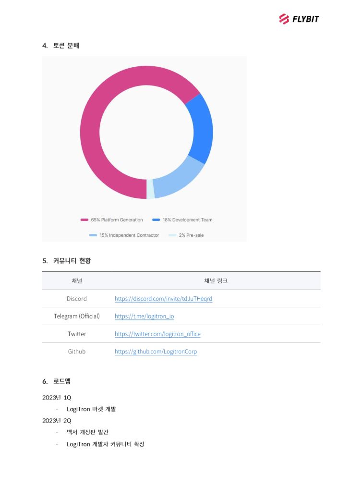The height and width of the screenshot is (499, 362).
Task: Click the blue Development Team legend swatch
Action: 156,220
